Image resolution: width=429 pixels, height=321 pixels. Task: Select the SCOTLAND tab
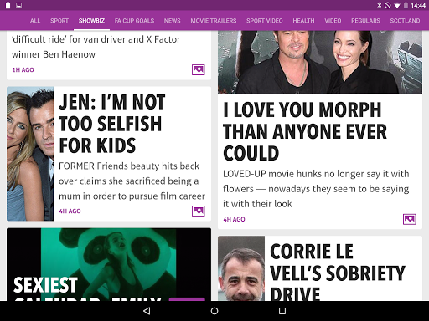click(x=405, y=21)
